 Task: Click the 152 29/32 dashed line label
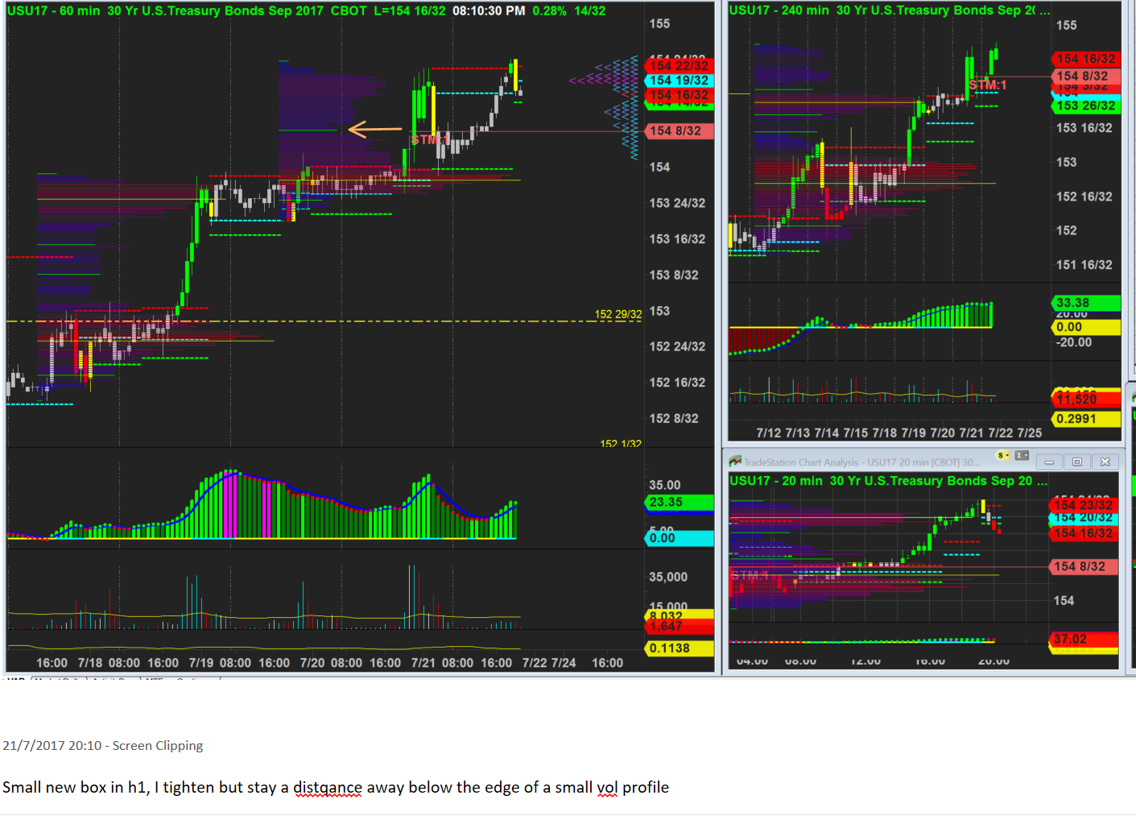pos(618,314)
